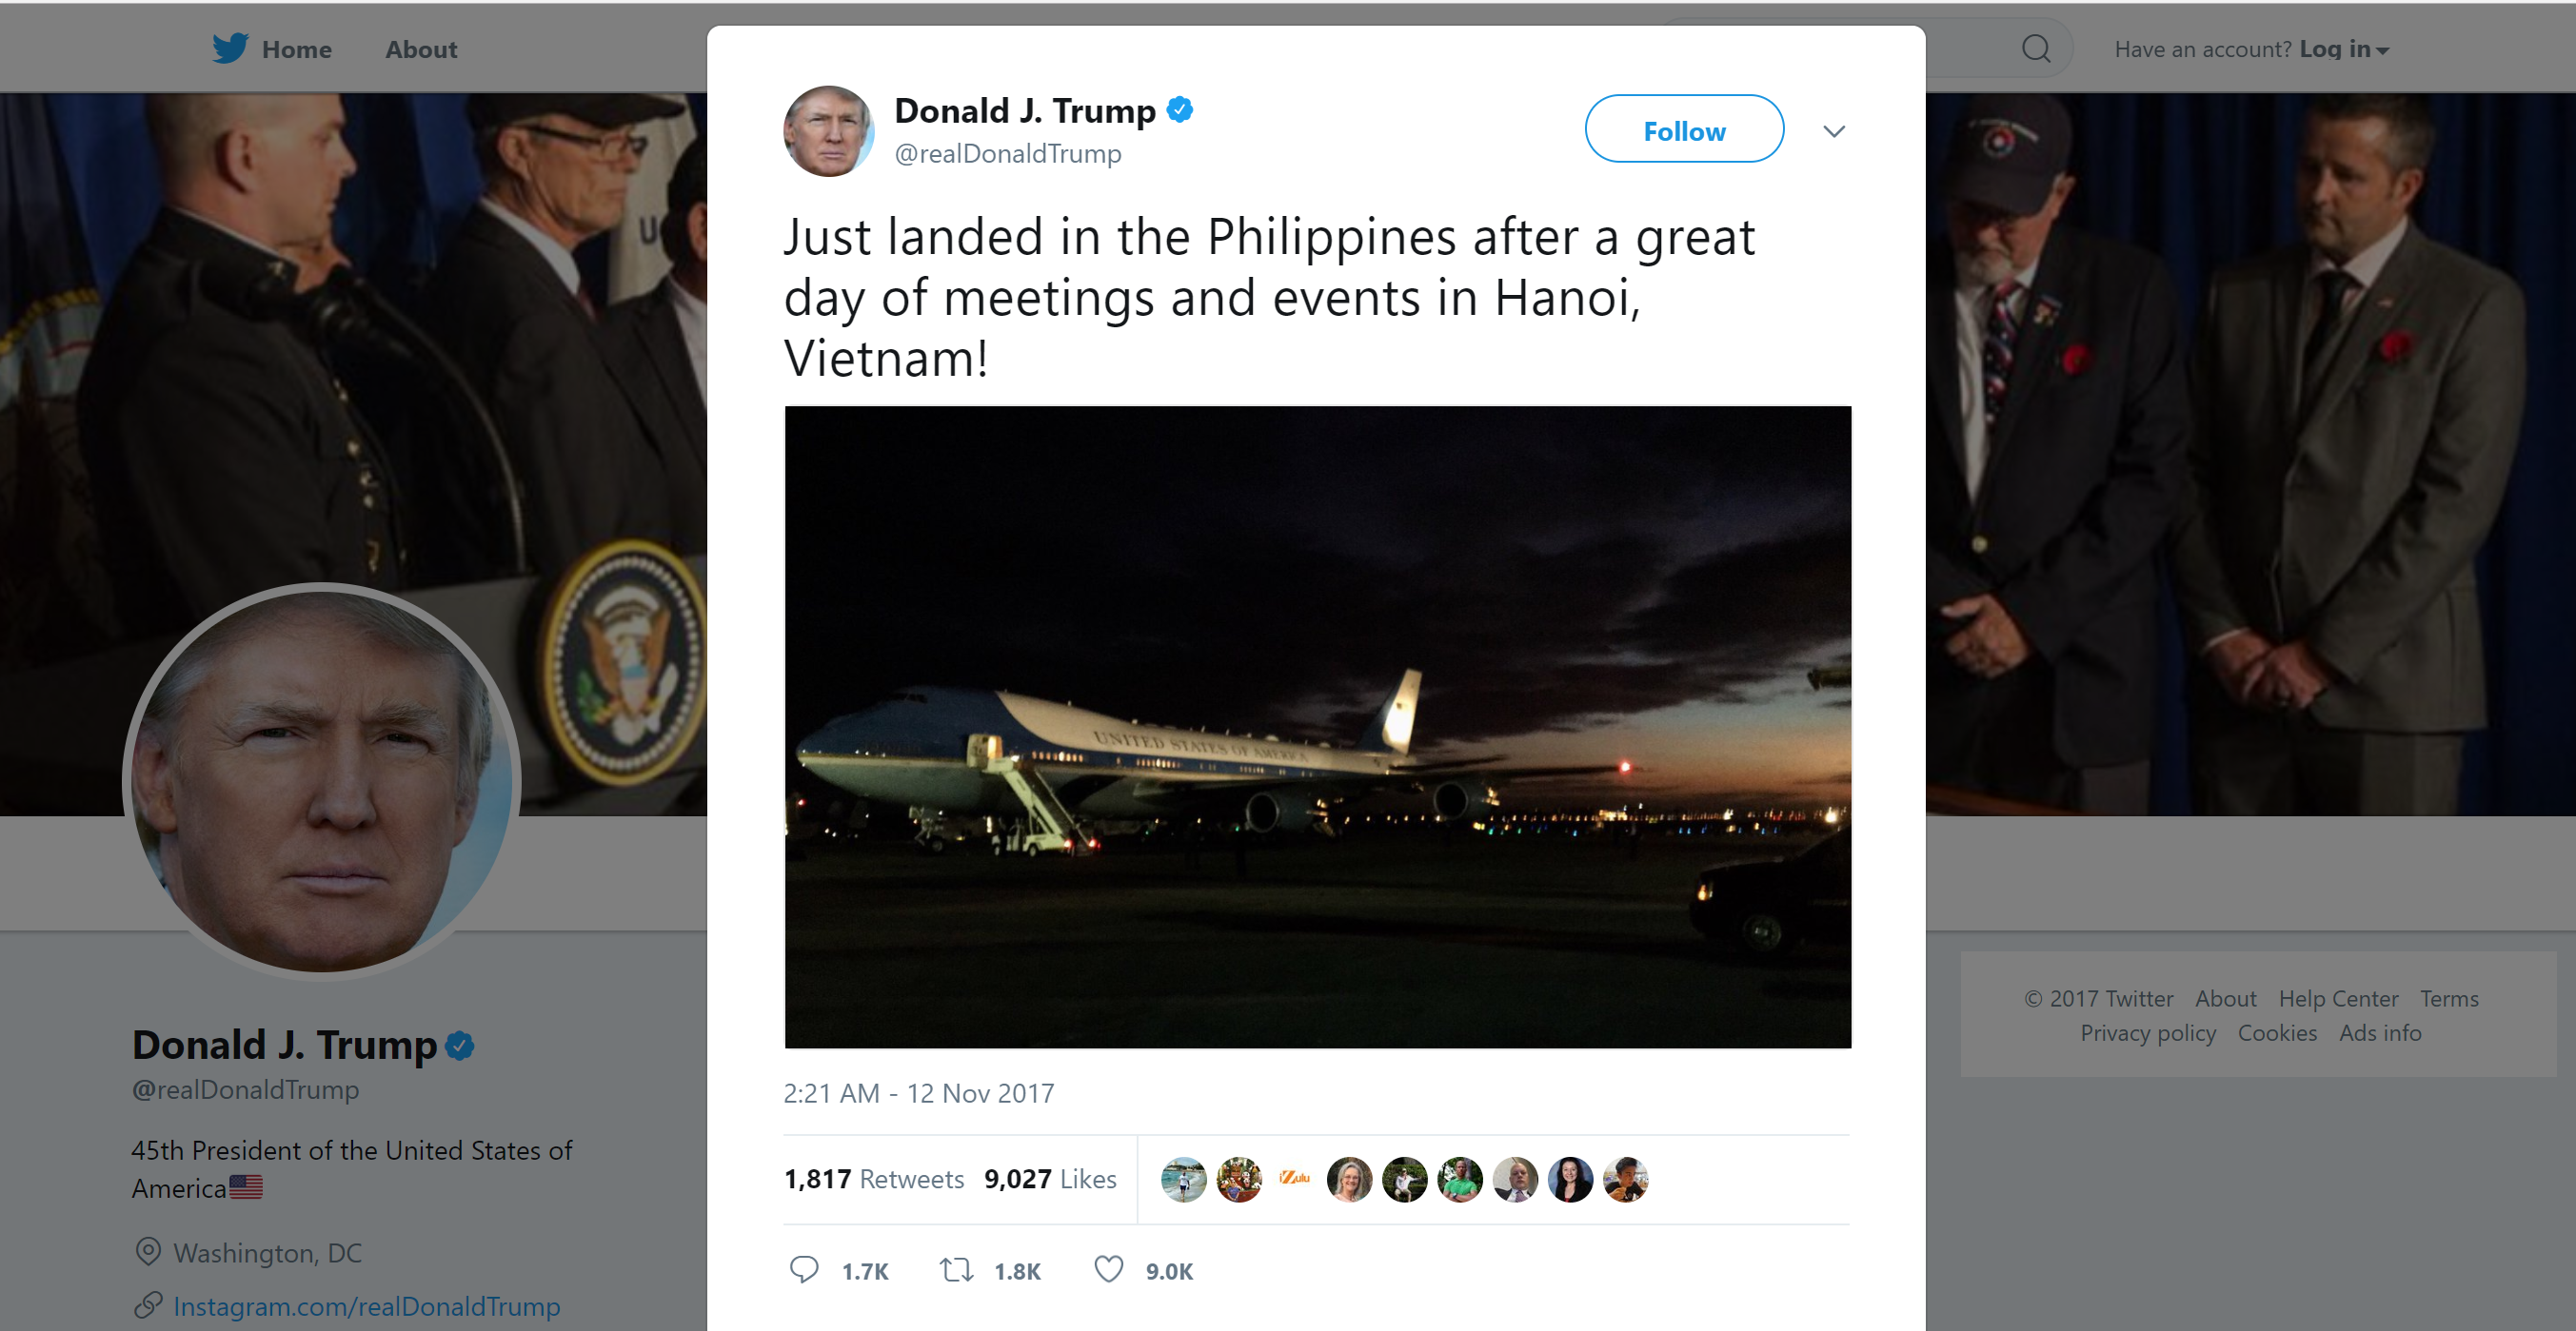The image size is (2576, 1331).
Task: Open the Instagram.com/realDonaldTrump link
Action: click(x=366, y=1306)
